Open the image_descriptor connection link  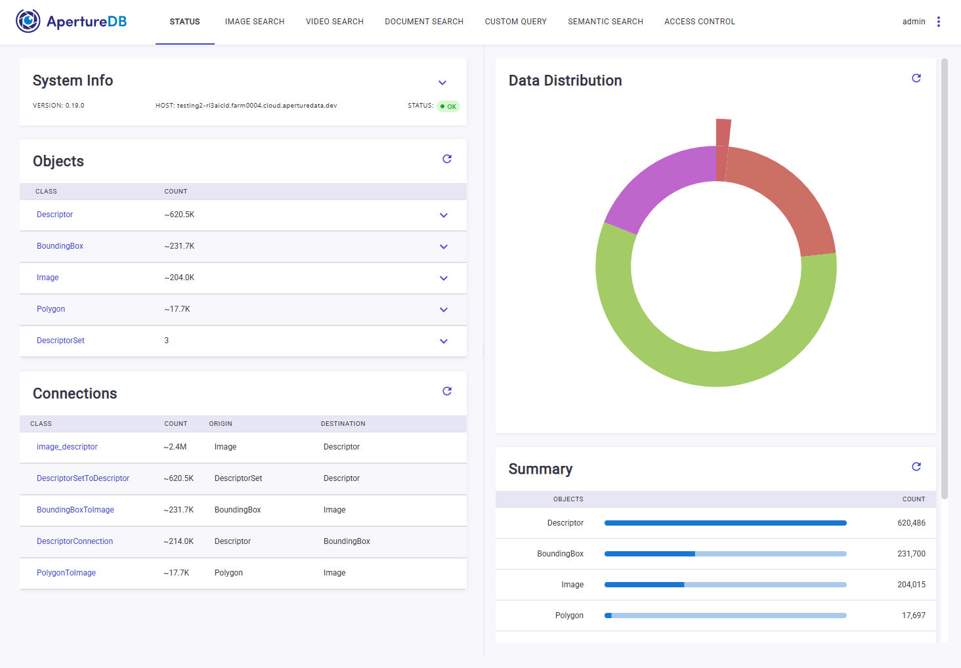67,447
